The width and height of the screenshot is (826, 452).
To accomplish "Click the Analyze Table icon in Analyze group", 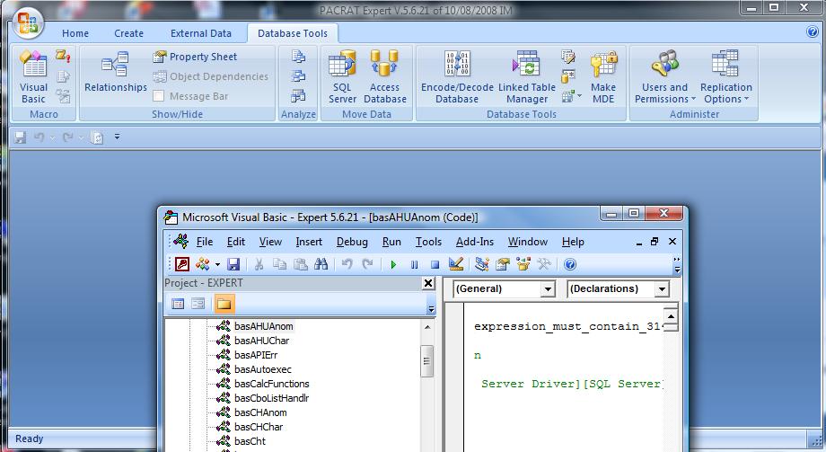I will [298, 96].
